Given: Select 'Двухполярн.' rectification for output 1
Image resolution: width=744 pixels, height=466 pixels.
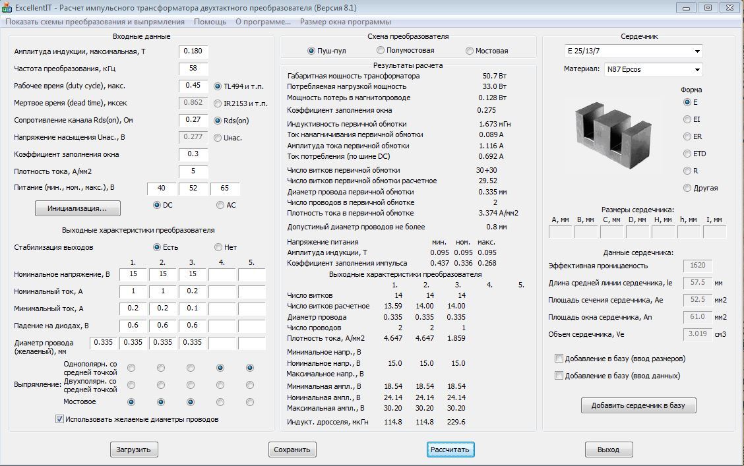Looking at the screenshot, I should [131, 385].
